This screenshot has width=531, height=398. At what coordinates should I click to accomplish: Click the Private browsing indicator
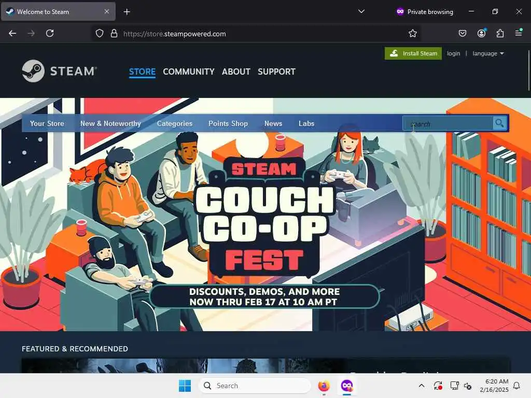click(425, 11)
